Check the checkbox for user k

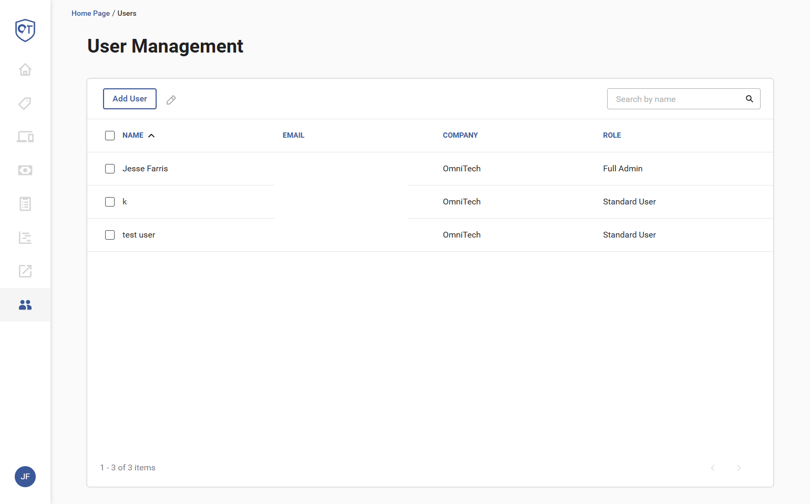110,202
